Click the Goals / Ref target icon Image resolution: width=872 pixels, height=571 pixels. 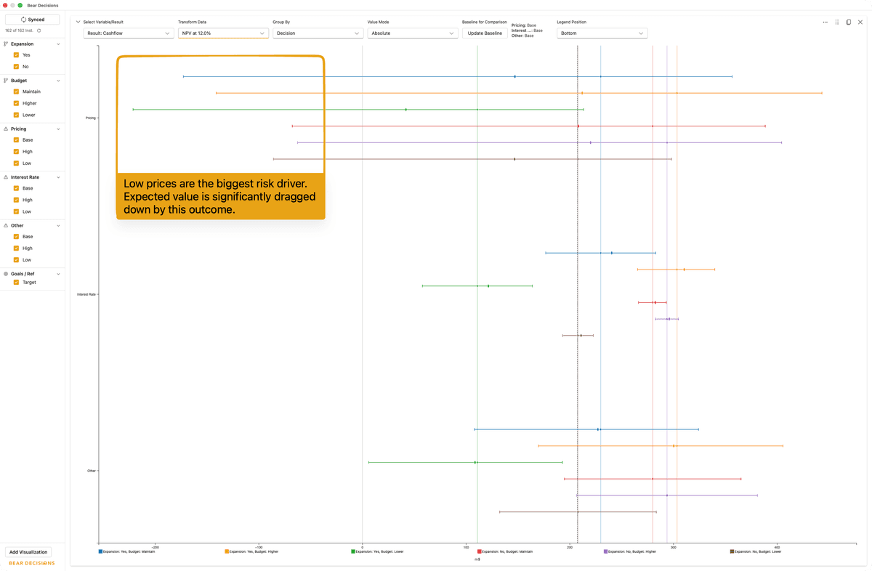click(x=6, y=274)
